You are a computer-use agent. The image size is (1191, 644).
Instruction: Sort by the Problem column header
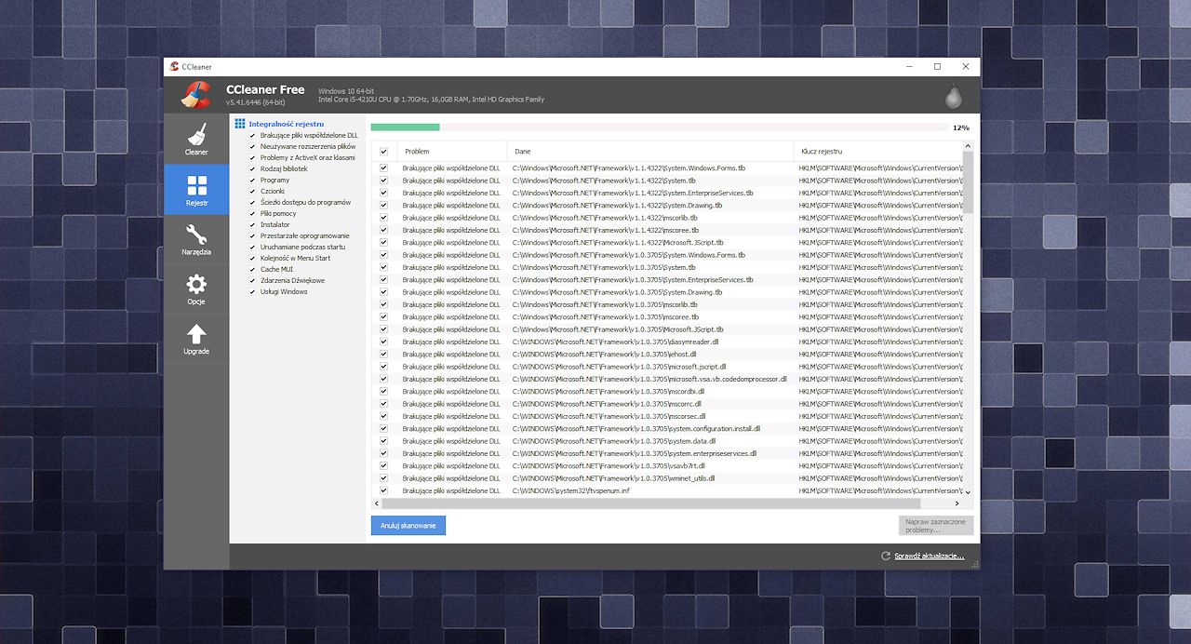[x=451, y=151]
